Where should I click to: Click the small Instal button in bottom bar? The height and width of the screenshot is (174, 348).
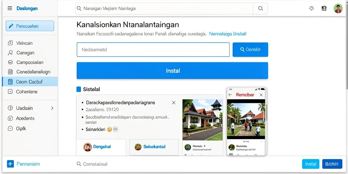coord(311,164)
